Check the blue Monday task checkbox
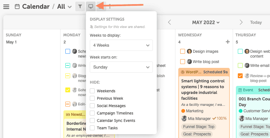 (68, 51)
